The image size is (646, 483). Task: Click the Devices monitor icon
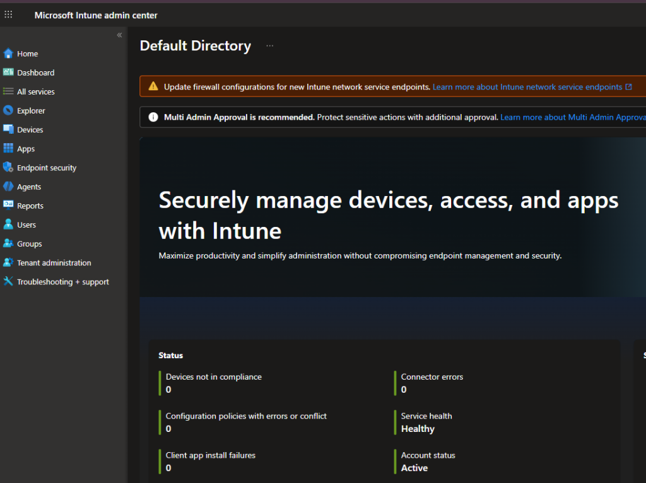click(8, 129)
